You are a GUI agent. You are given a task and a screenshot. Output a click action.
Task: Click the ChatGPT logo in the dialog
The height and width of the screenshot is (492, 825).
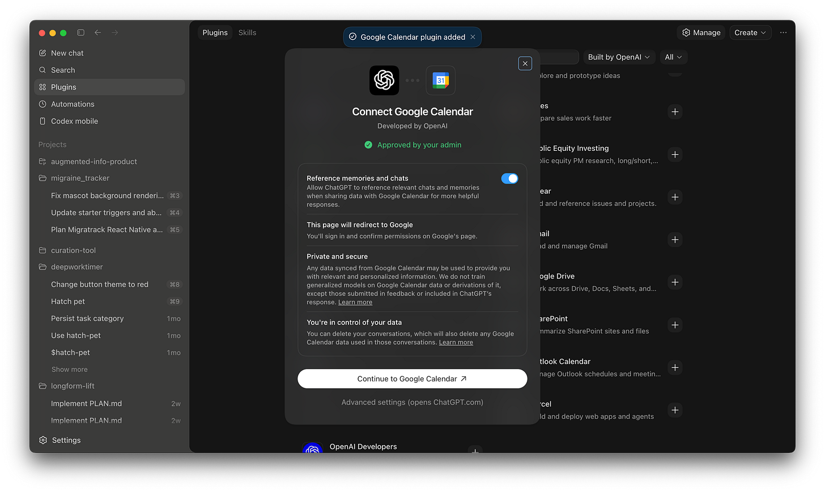(x=384, y=80)
